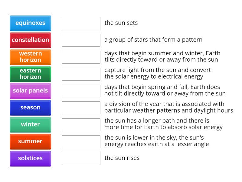Click the eastern horizon tile
242x182 pixels.
point(30,74)
